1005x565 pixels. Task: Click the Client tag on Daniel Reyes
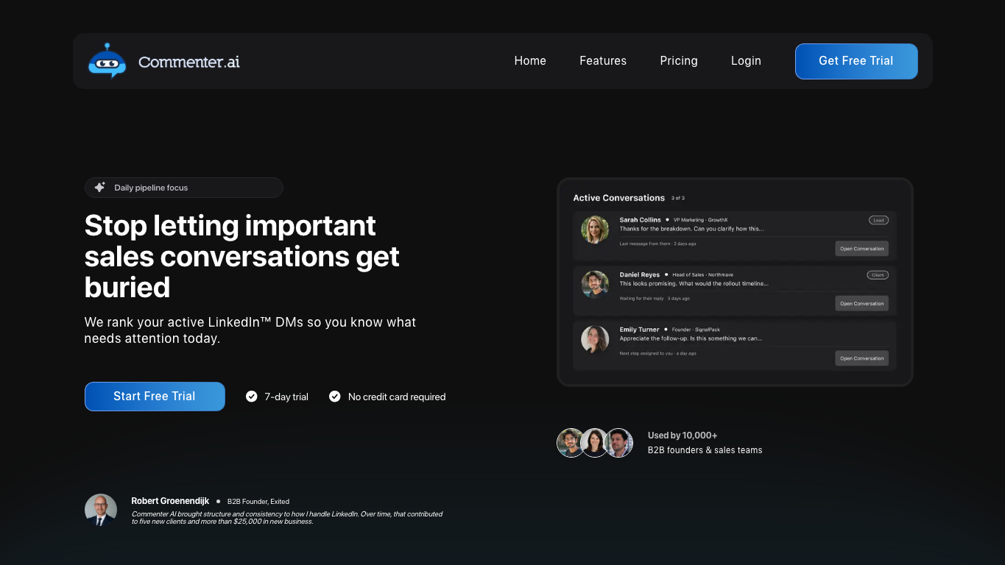pos(878,275)
